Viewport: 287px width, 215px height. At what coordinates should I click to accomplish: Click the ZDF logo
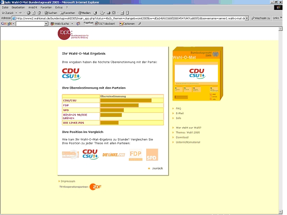click(x=96, y=187)
